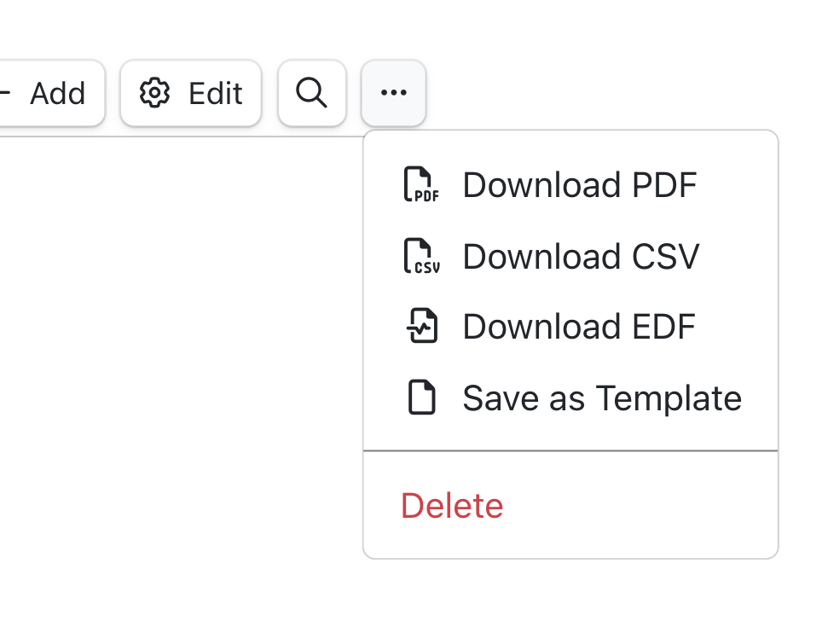Select Download PDF from the menu
The image size is (828, 621).
click(x=579, y=184)
